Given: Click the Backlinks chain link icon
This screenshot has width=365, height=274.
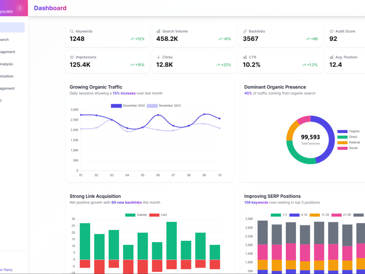Looking at the screenshot, I should (x=245, y=31).
